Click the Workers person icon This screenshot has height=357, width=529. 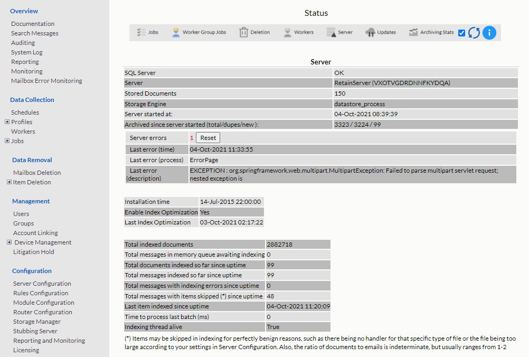point(287,32)
